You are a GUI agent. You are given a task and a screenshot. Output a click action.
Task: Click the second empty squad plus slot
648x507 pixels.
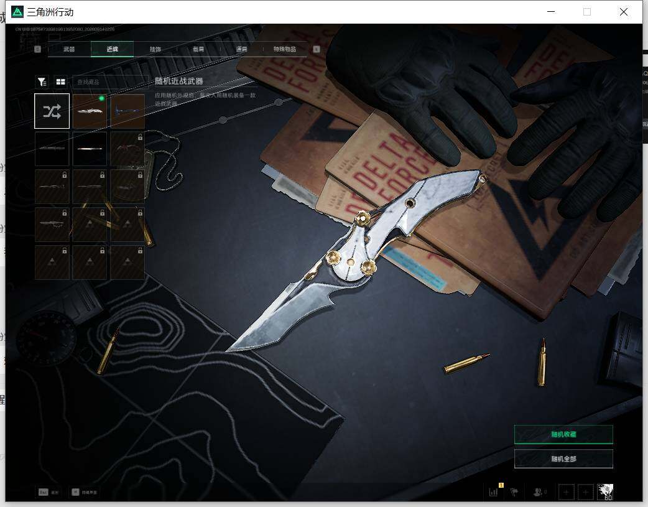(x=586, y=492)
